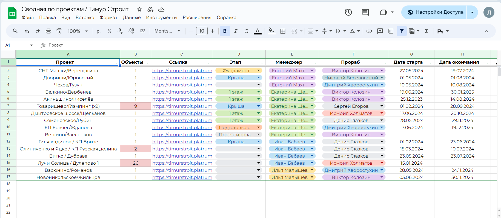Open Николай Веселовский foreman chip
Screen dimensions: 501x218
(354, 78)
